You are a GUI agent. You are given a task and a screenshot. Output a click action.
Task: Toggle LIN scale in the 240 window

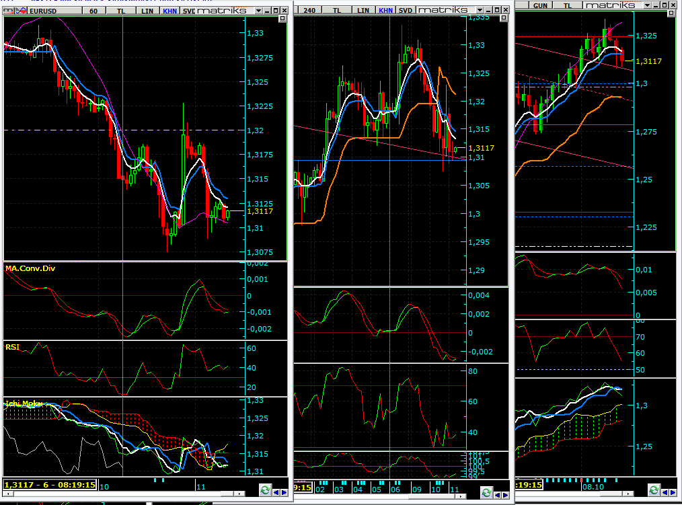(x=364, y=10)
